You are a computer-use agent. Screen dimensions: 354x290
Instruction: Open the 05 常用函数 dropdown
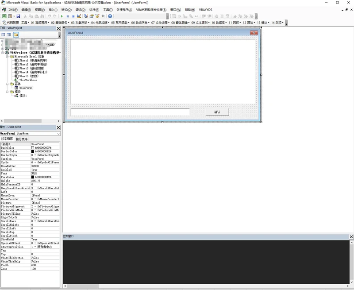tap(120, 23)
